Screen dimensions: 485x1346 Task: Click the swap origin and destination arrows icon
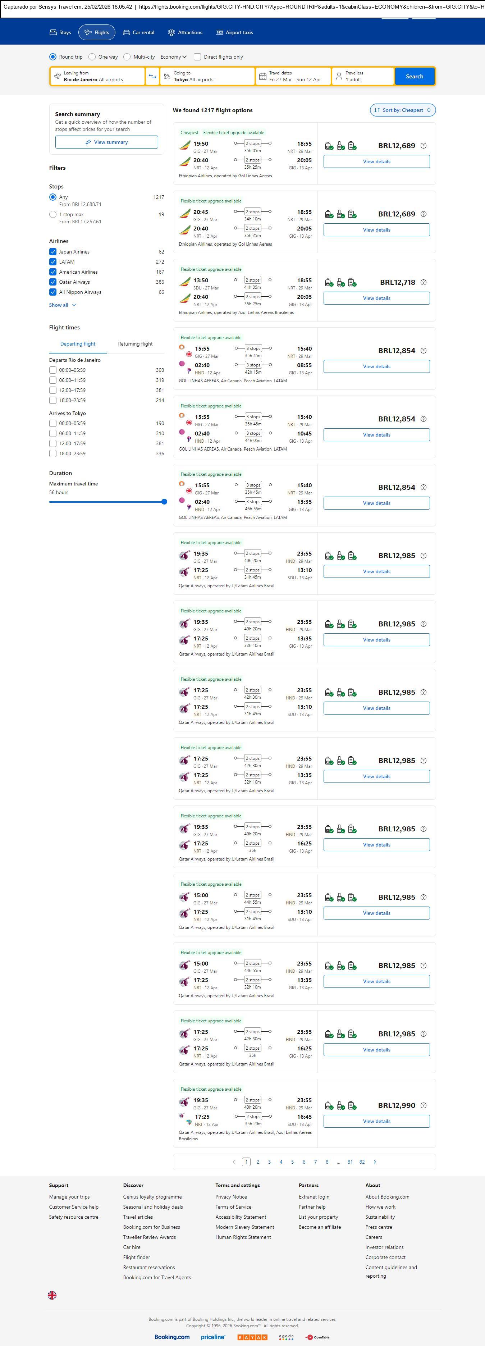(152, 76)
